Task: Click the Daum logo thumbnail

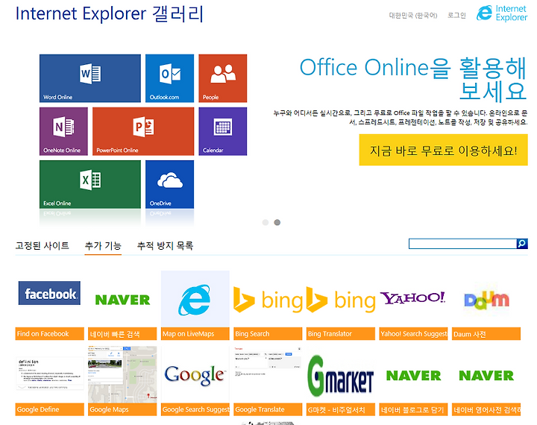Action: pos(486,300)
